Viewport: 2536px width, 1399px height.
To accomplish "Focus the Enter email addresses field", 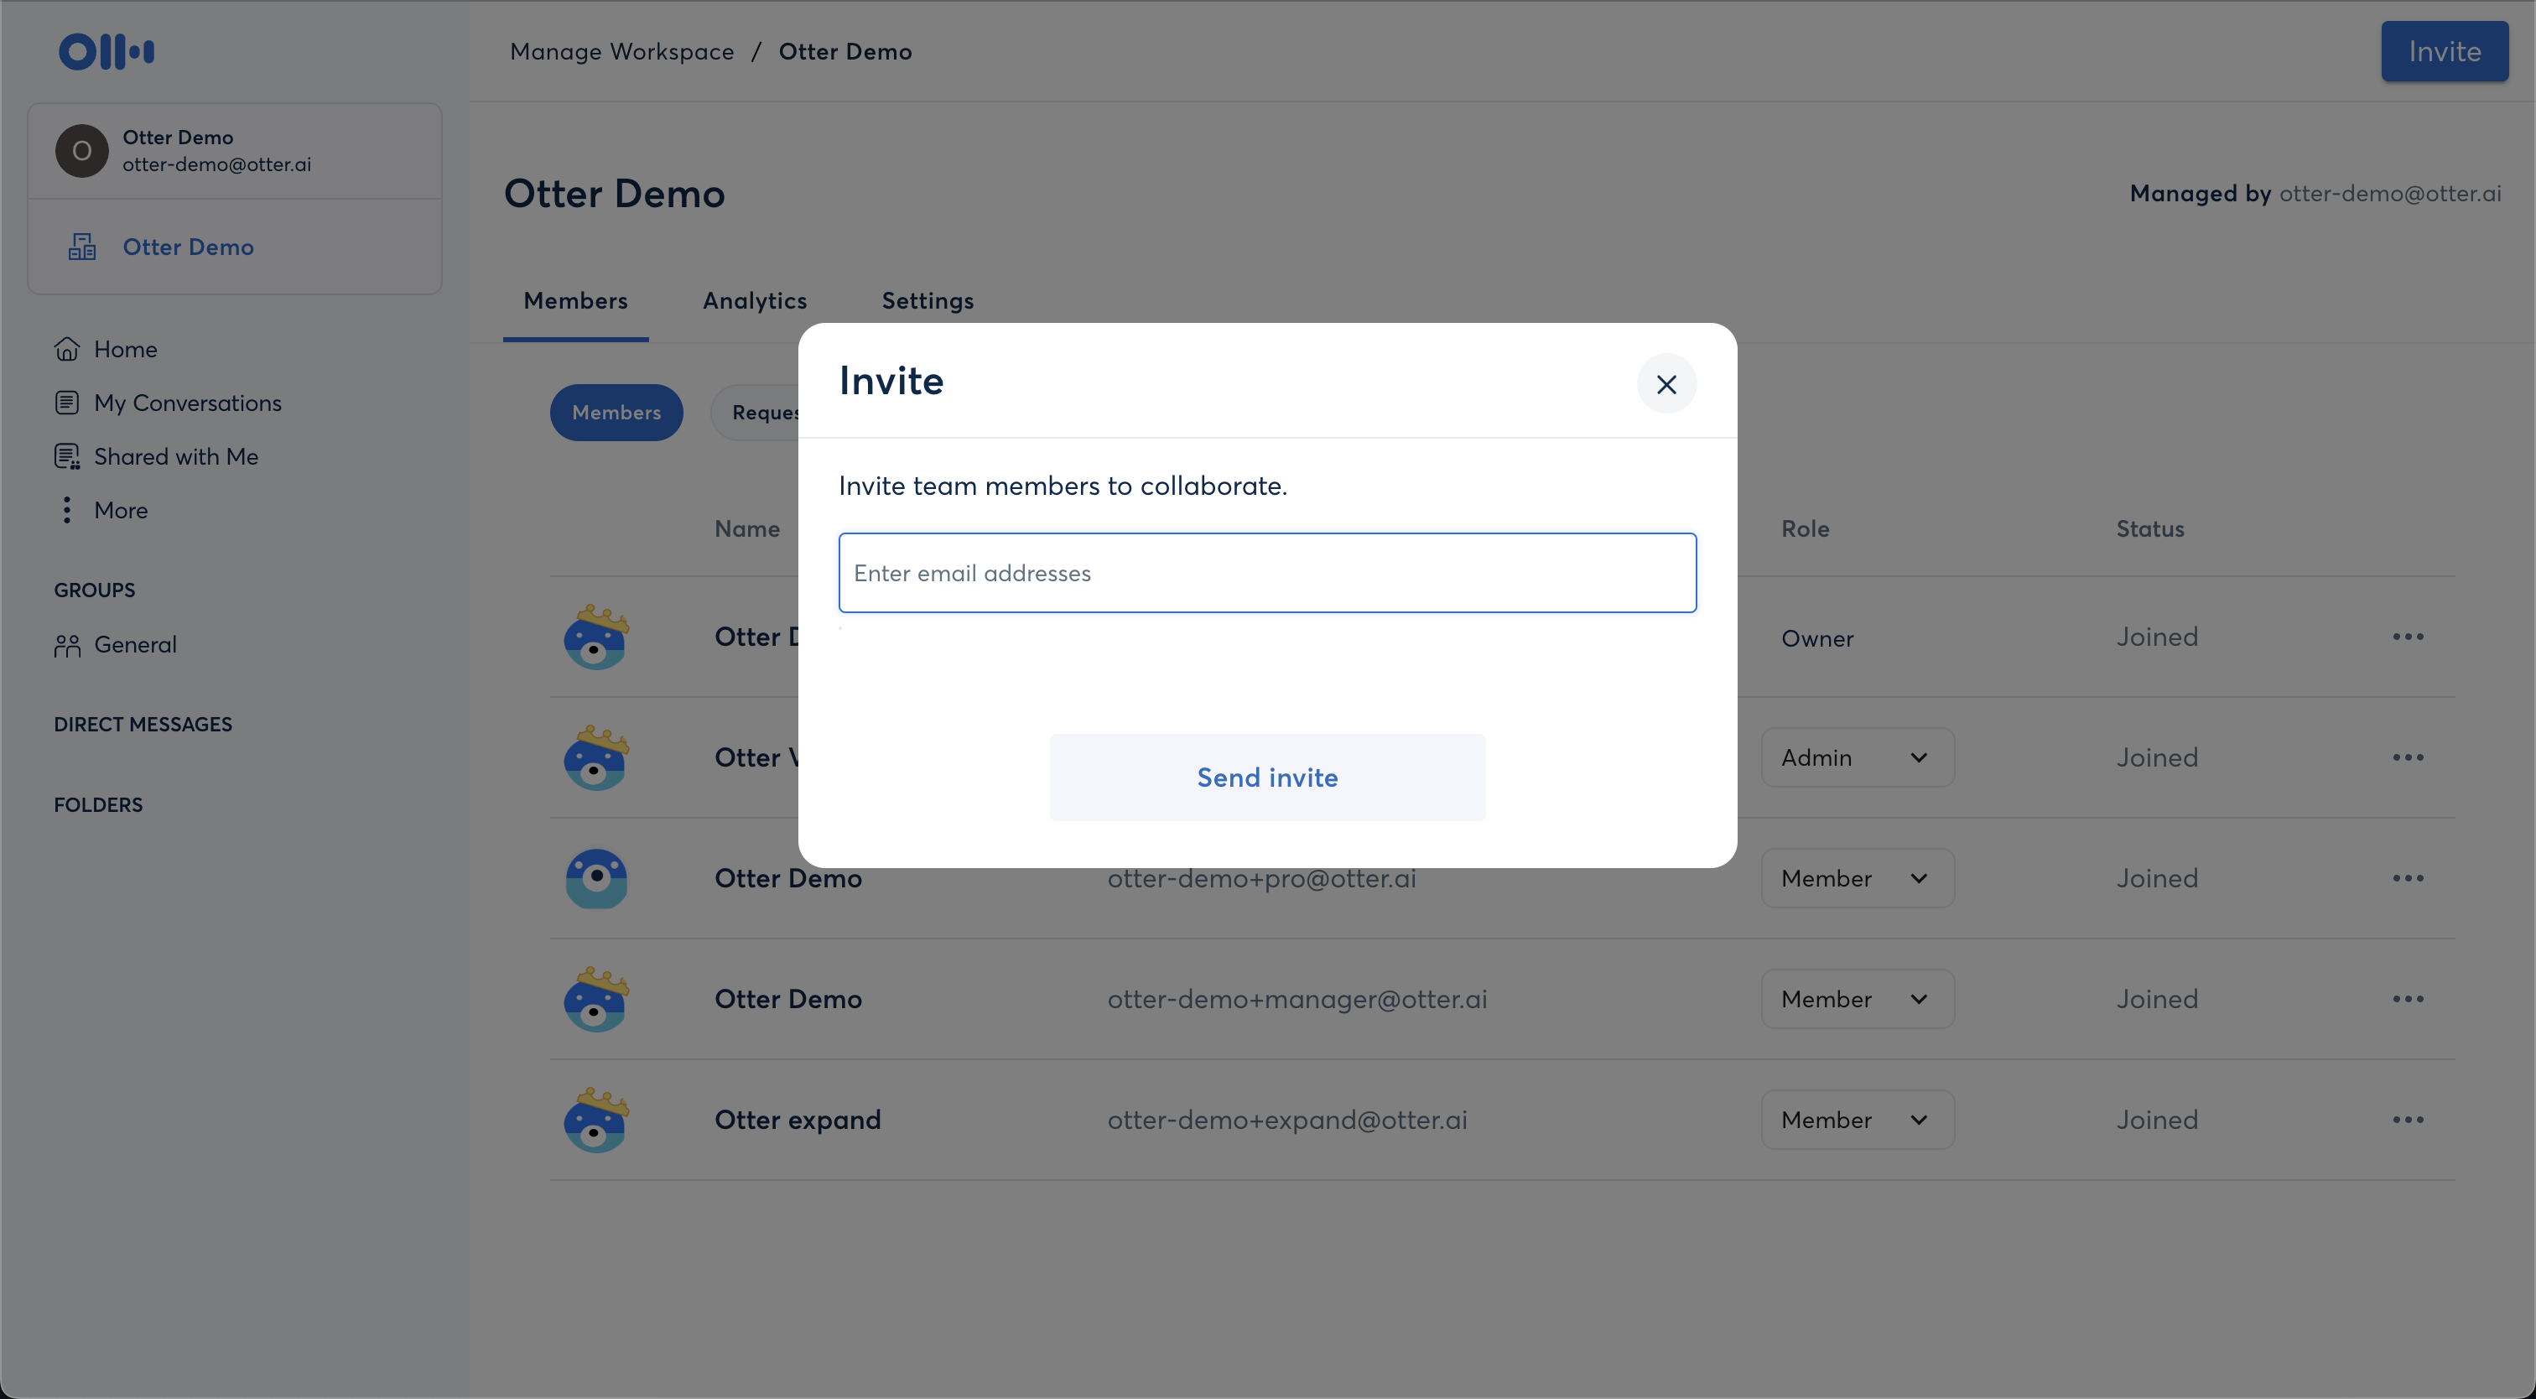I will 1267,573.
